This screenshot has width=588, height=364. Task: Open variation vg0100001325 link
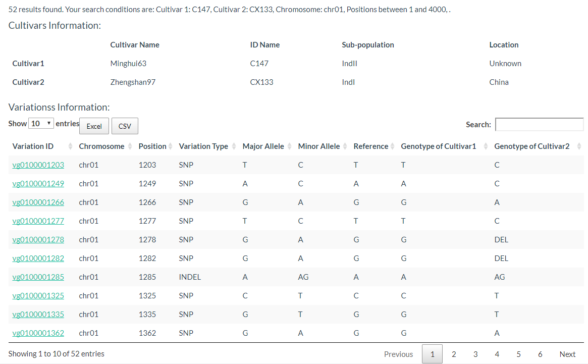[38, 296]
